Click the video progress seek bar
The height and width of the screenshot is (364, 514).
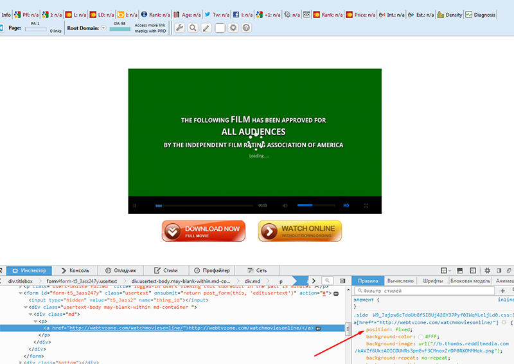pos(204,206)
